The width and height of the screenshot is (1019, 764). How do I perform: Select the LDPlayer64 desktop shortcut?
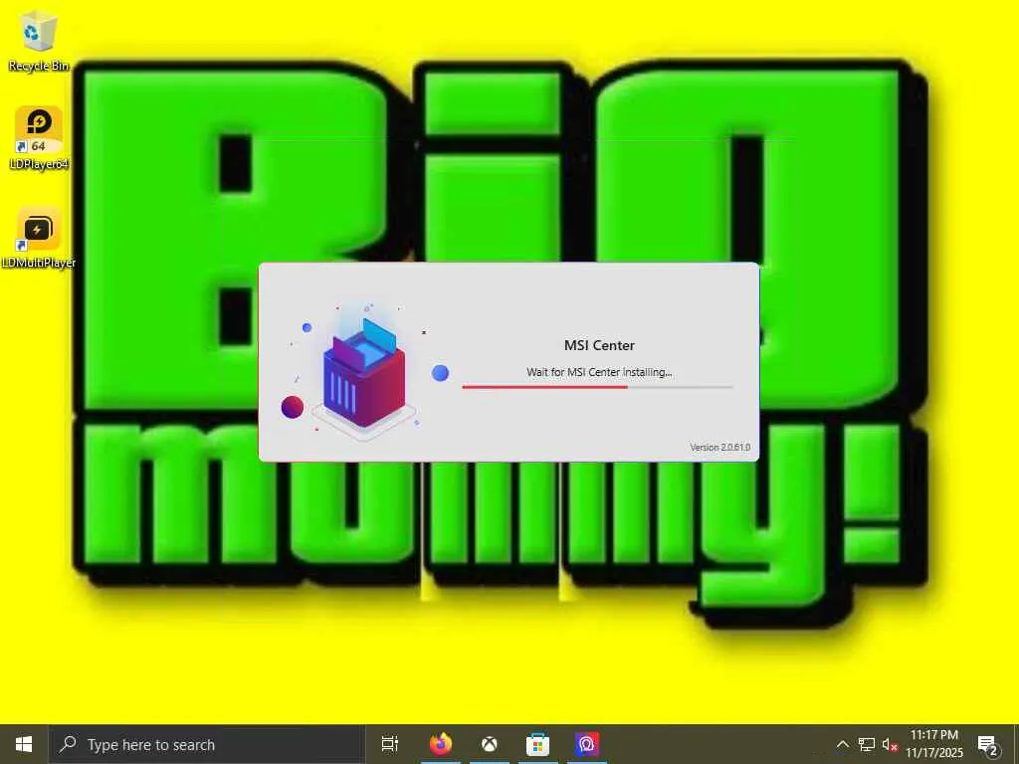click(39, 137)
